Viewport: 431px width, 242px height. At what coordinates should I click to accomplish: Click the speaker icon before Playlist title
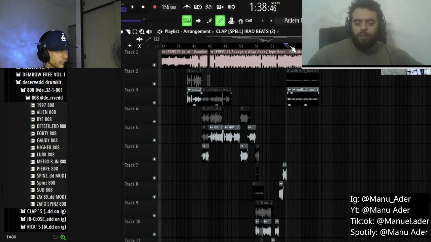pos(160,32)
